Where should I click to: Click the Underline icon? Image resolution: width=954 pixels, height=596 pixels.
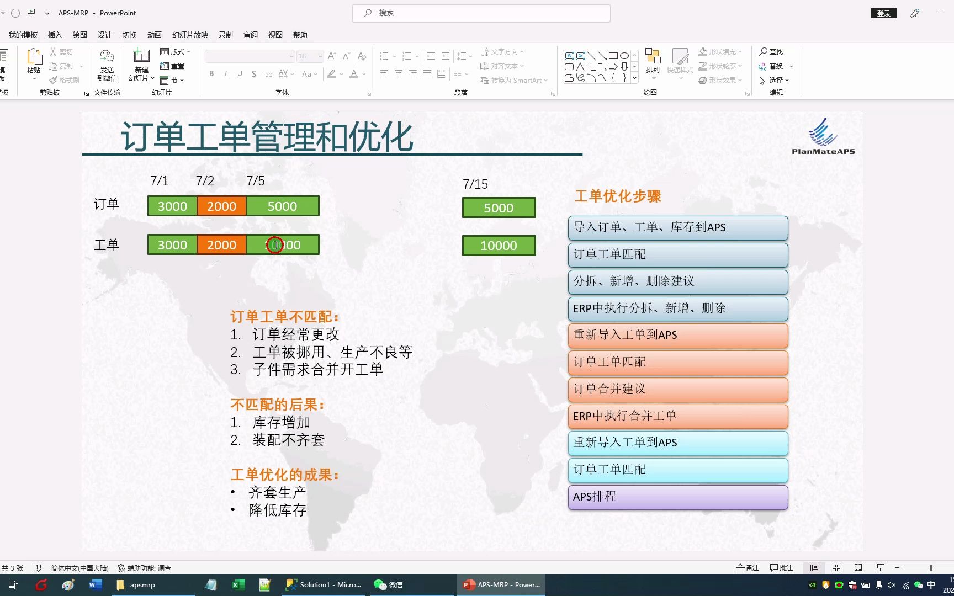[x=239, y=73]
